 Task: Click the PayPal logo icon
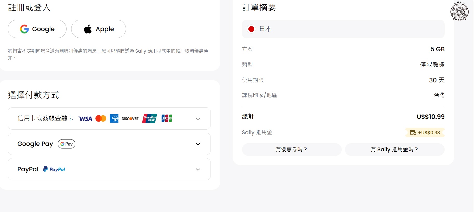click(x=54, y=169)
